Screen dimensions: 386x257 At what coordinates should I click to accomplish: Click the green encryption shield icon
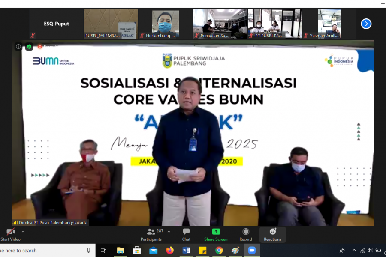tap(29, 47)
